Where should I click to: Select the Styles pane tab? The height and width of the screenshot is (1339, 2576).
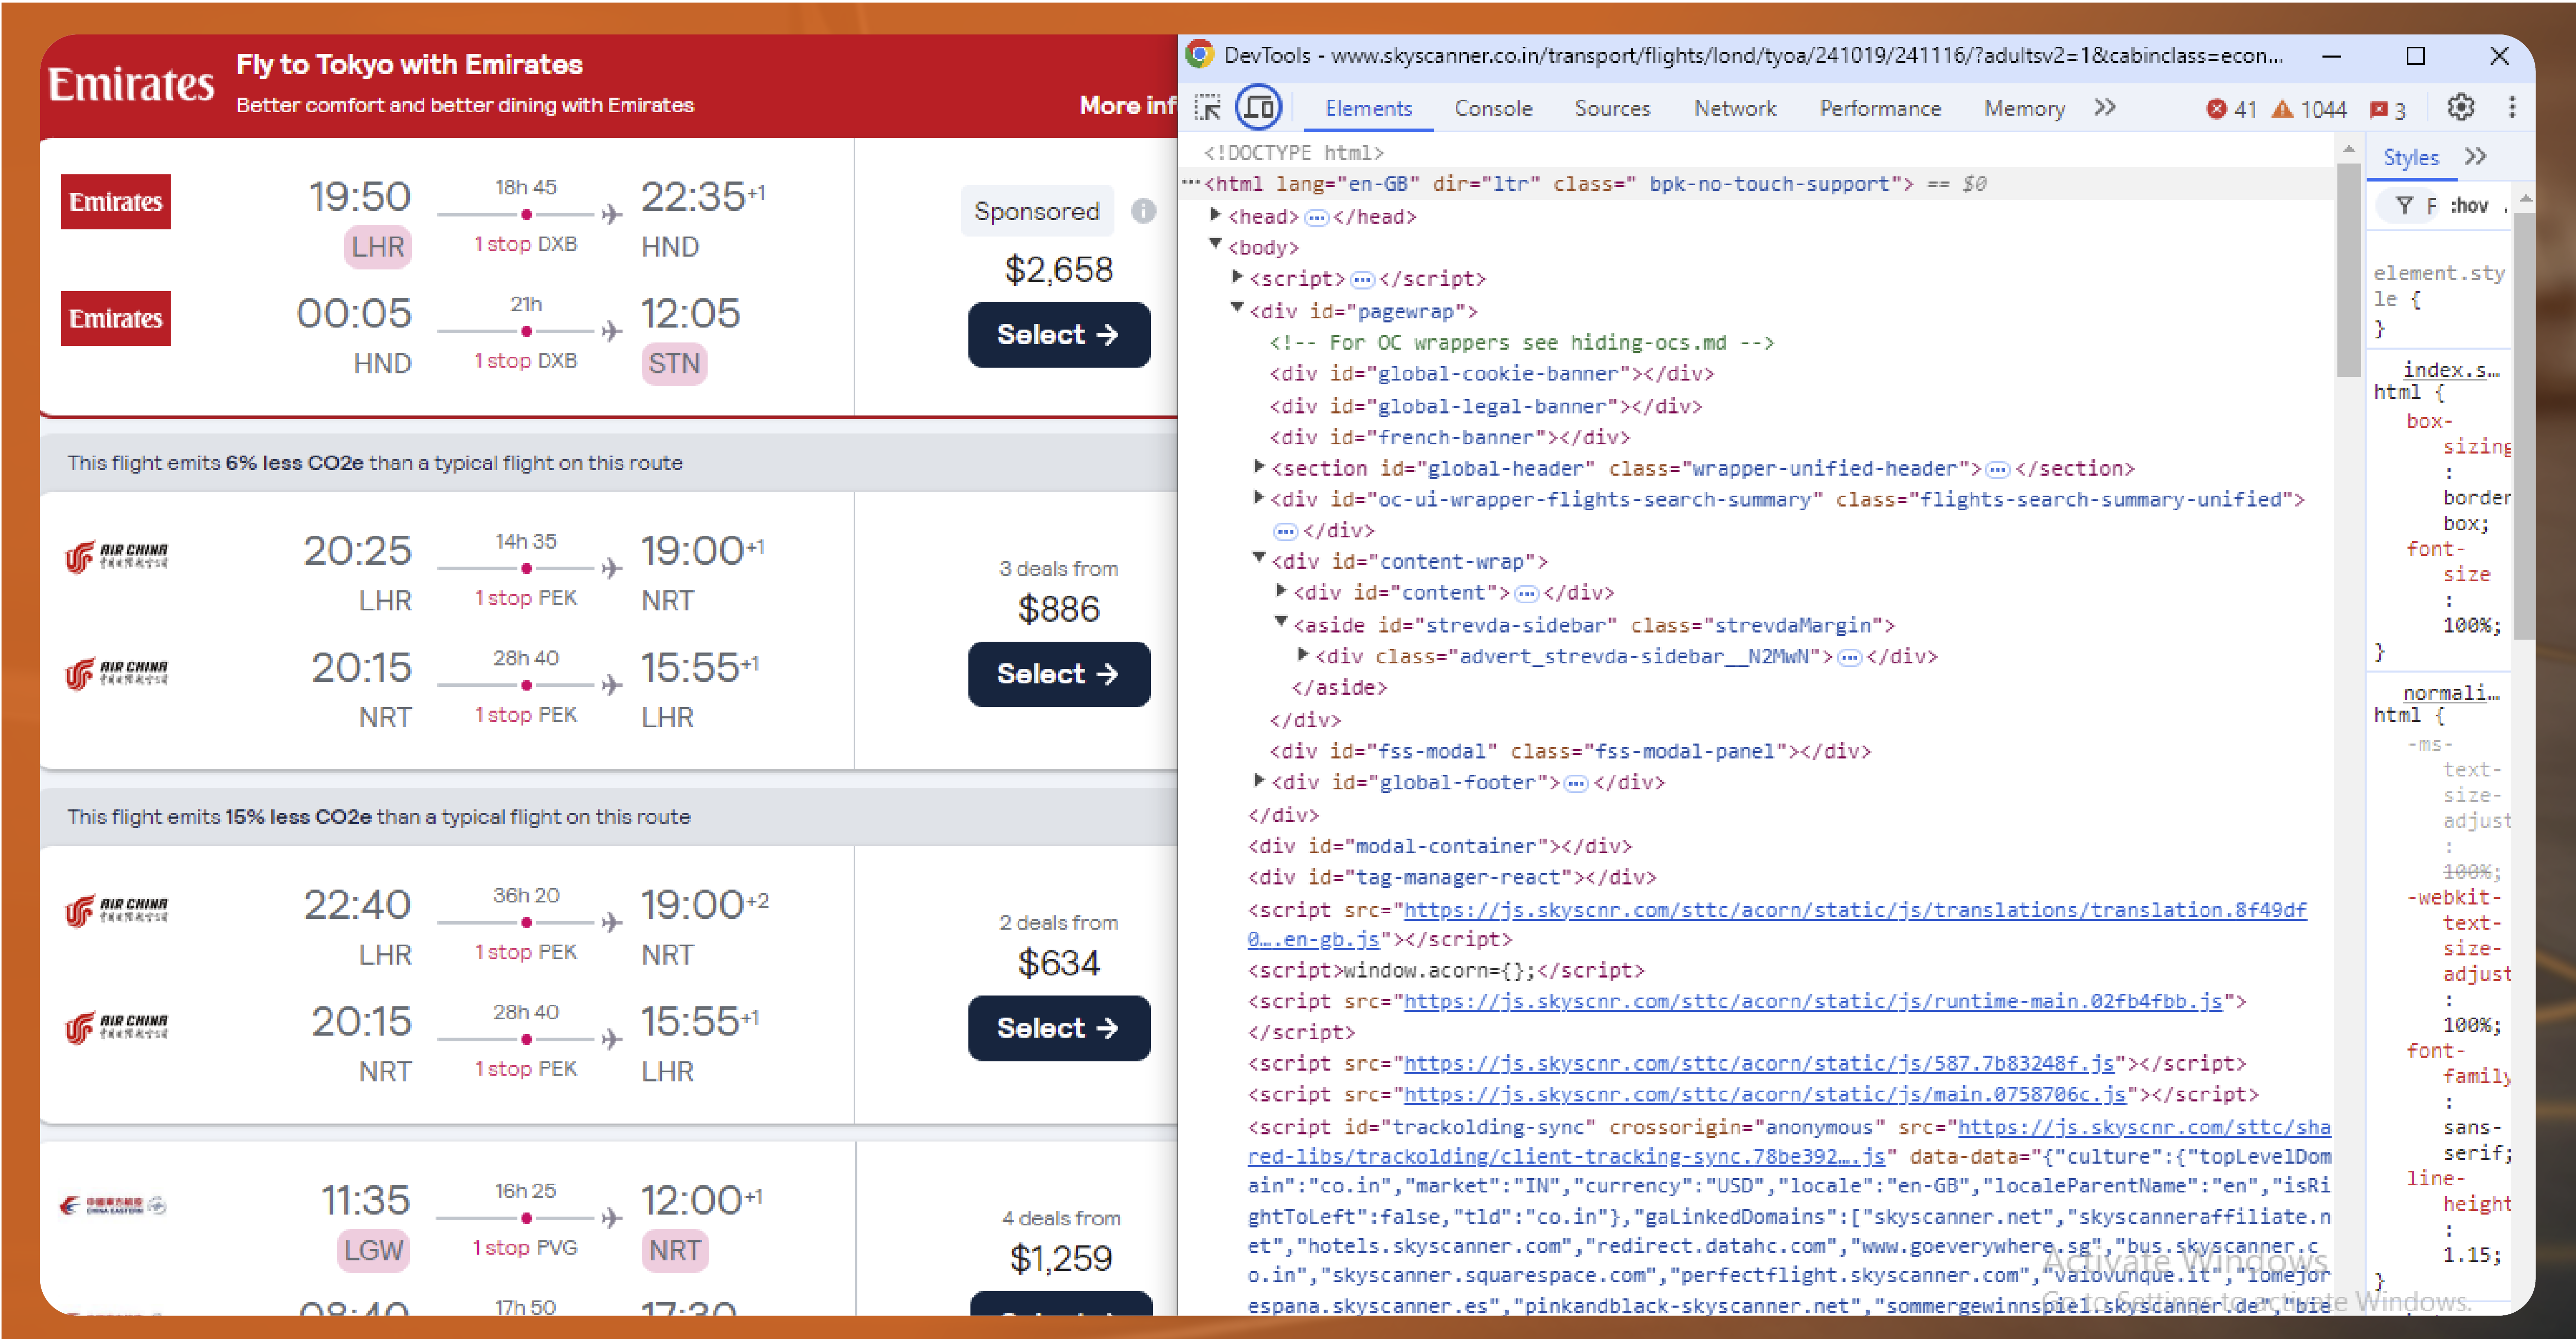click(x=2410, y=157)
